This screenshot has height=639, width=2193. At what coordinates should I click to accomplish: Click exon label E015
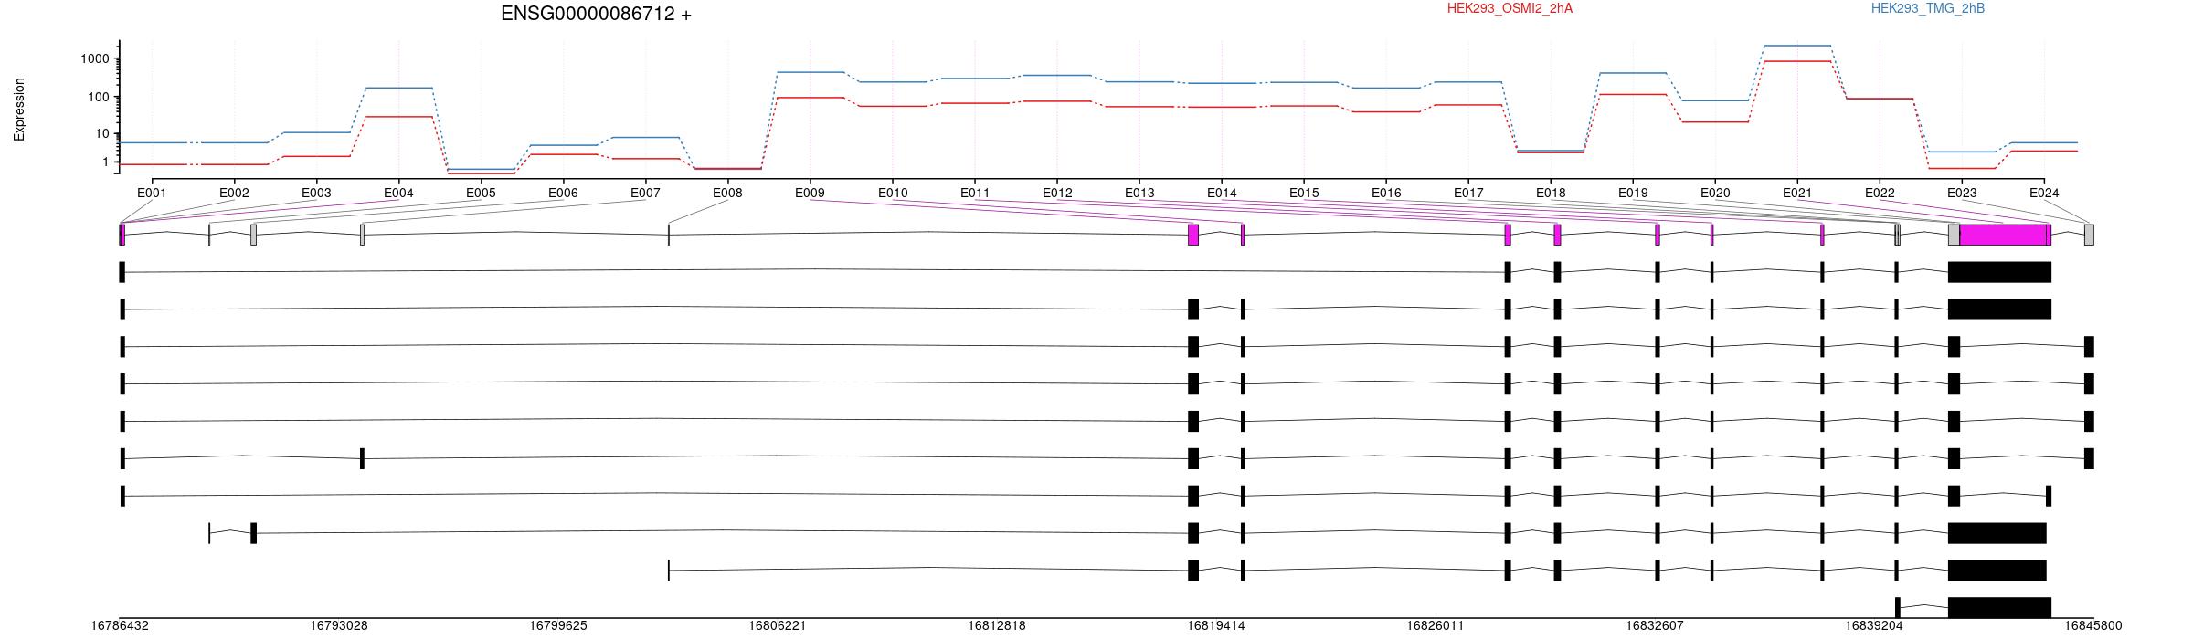pyautogui.click(x=1304, y=193)
